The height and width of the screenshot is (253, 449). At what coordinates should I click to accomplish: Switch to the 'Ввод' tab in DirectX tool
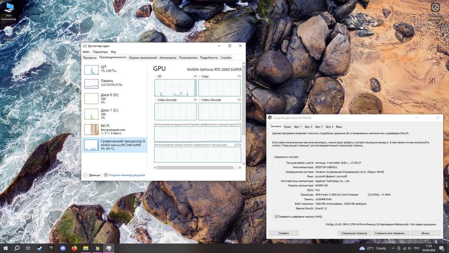tap(339, 127)
